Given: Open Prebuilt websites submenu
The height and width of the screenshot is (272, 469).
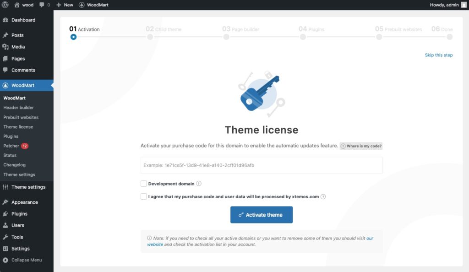Looking at the screenshot, I should tap(21, 117).
